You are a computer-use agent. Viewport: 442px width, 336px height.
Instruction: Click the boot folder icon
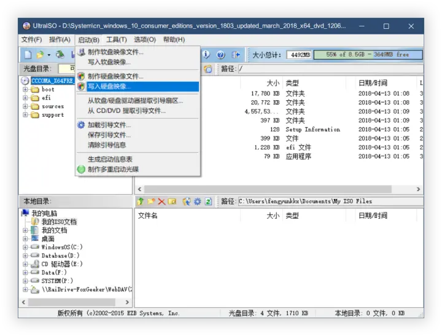coord(35,90)
